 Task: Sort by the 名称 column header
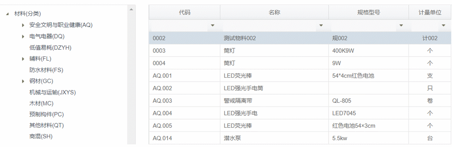[274, 12]
